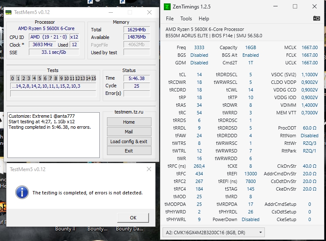This screenshot has height=241, width=326.
Task: Close the testing completed message dialog
Action: pyautogui.click(x=149, y=169)
